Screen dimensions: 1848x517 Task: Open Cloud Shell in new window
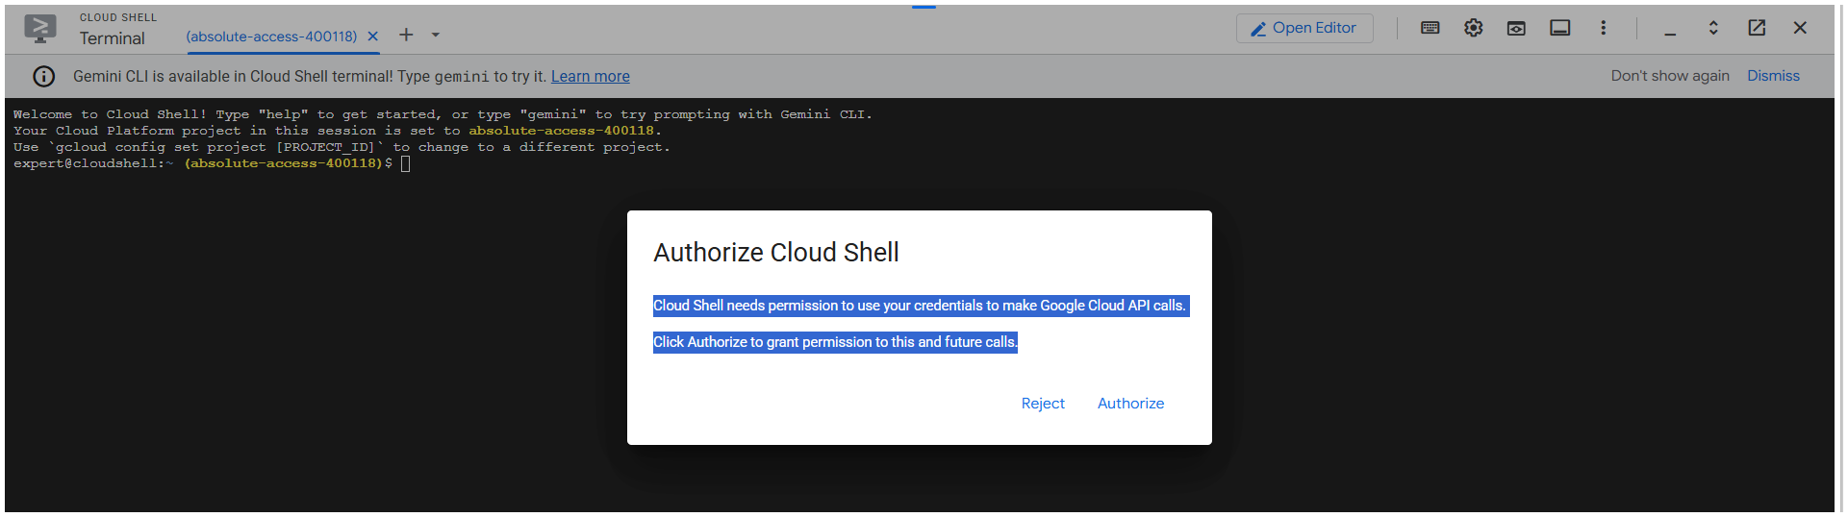coord(1757,28)
